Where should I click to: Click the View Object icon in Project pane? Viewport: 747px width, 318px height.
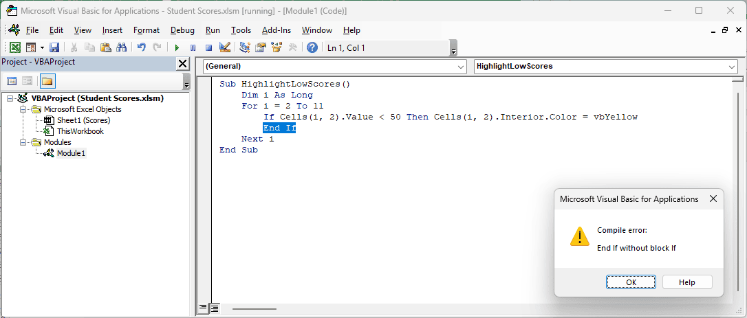(27, 81)
